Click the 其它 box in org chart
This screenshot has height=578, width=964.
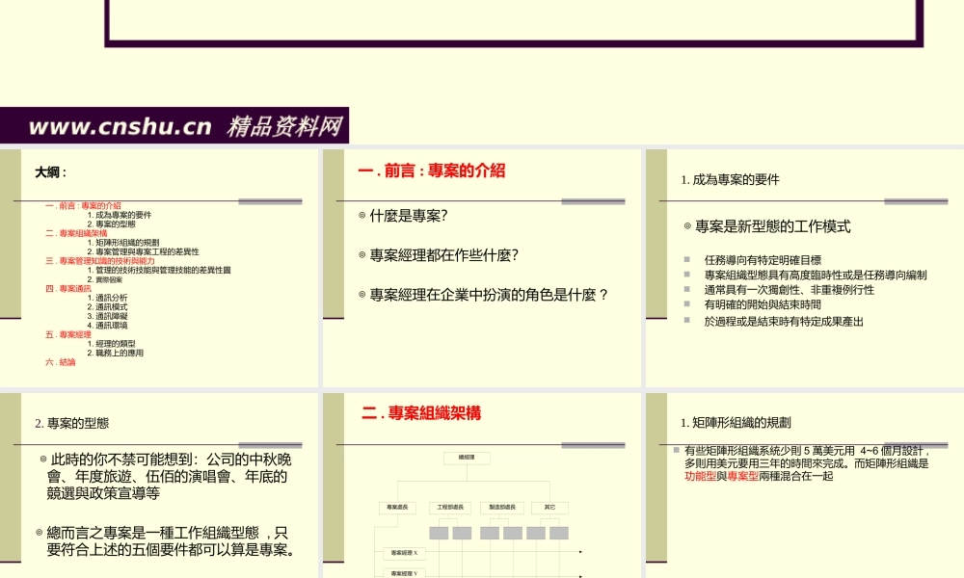point(549,508)
